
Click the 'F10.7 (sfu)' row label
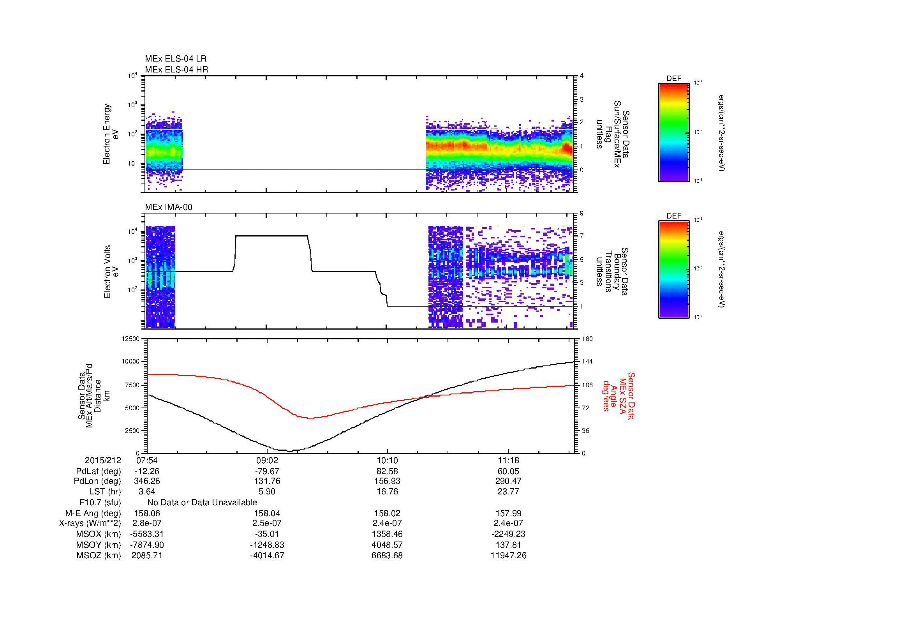(100, 502)
